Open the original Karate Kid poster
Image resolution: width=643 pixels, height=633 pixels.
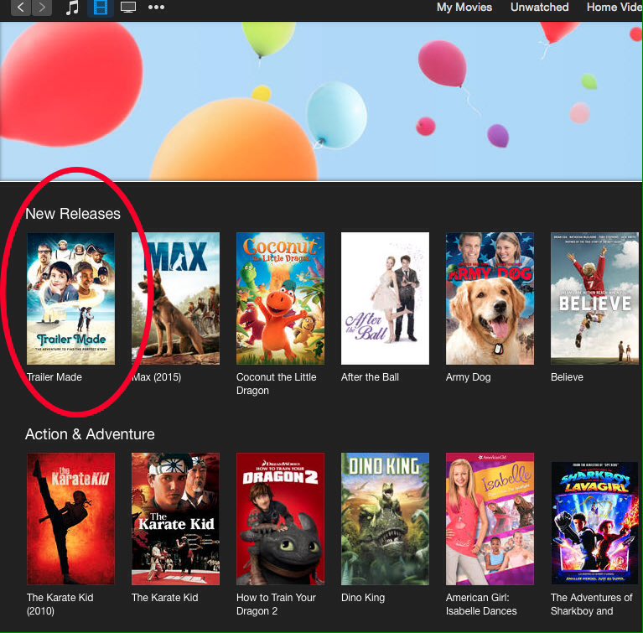175,519
